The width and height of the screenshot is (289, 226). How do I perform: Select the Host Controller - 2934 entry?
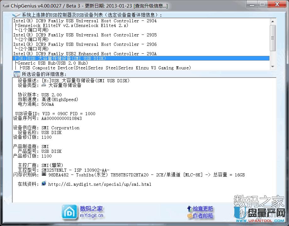point(85,21)
